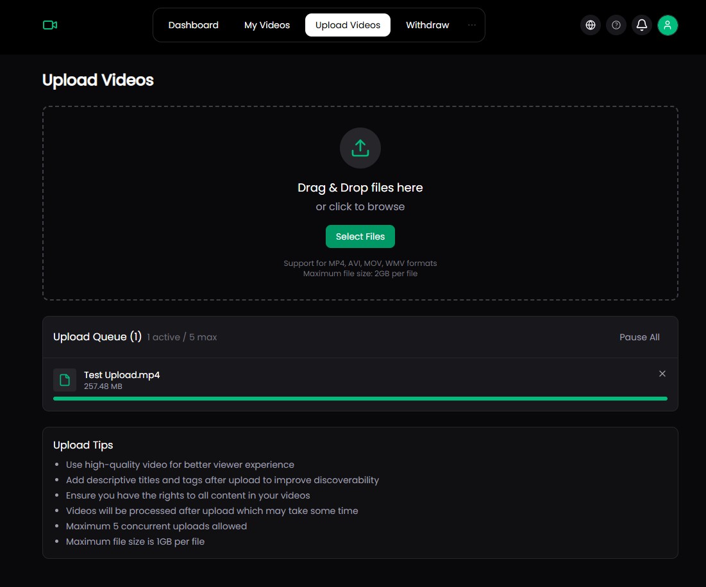Click the file icon beside Test Upload.mp4
The image size is (706, 587).
coord(65,380)
